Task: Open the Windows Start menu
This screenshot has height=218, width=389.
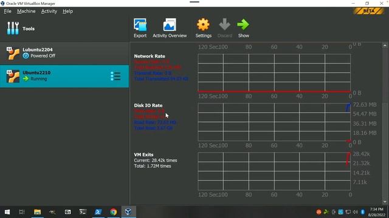Action: coord(7,212)
